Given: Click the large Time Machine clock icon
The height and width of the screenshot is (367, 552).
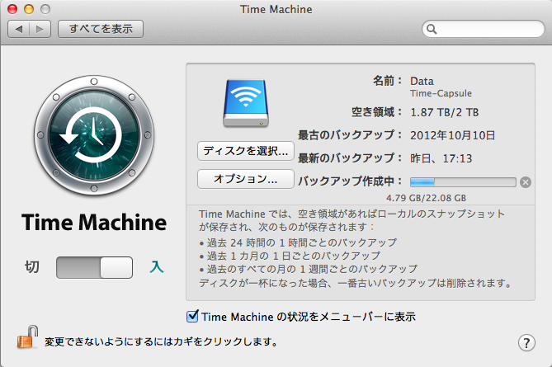Looking at the screenshot, I should point(94,135).
